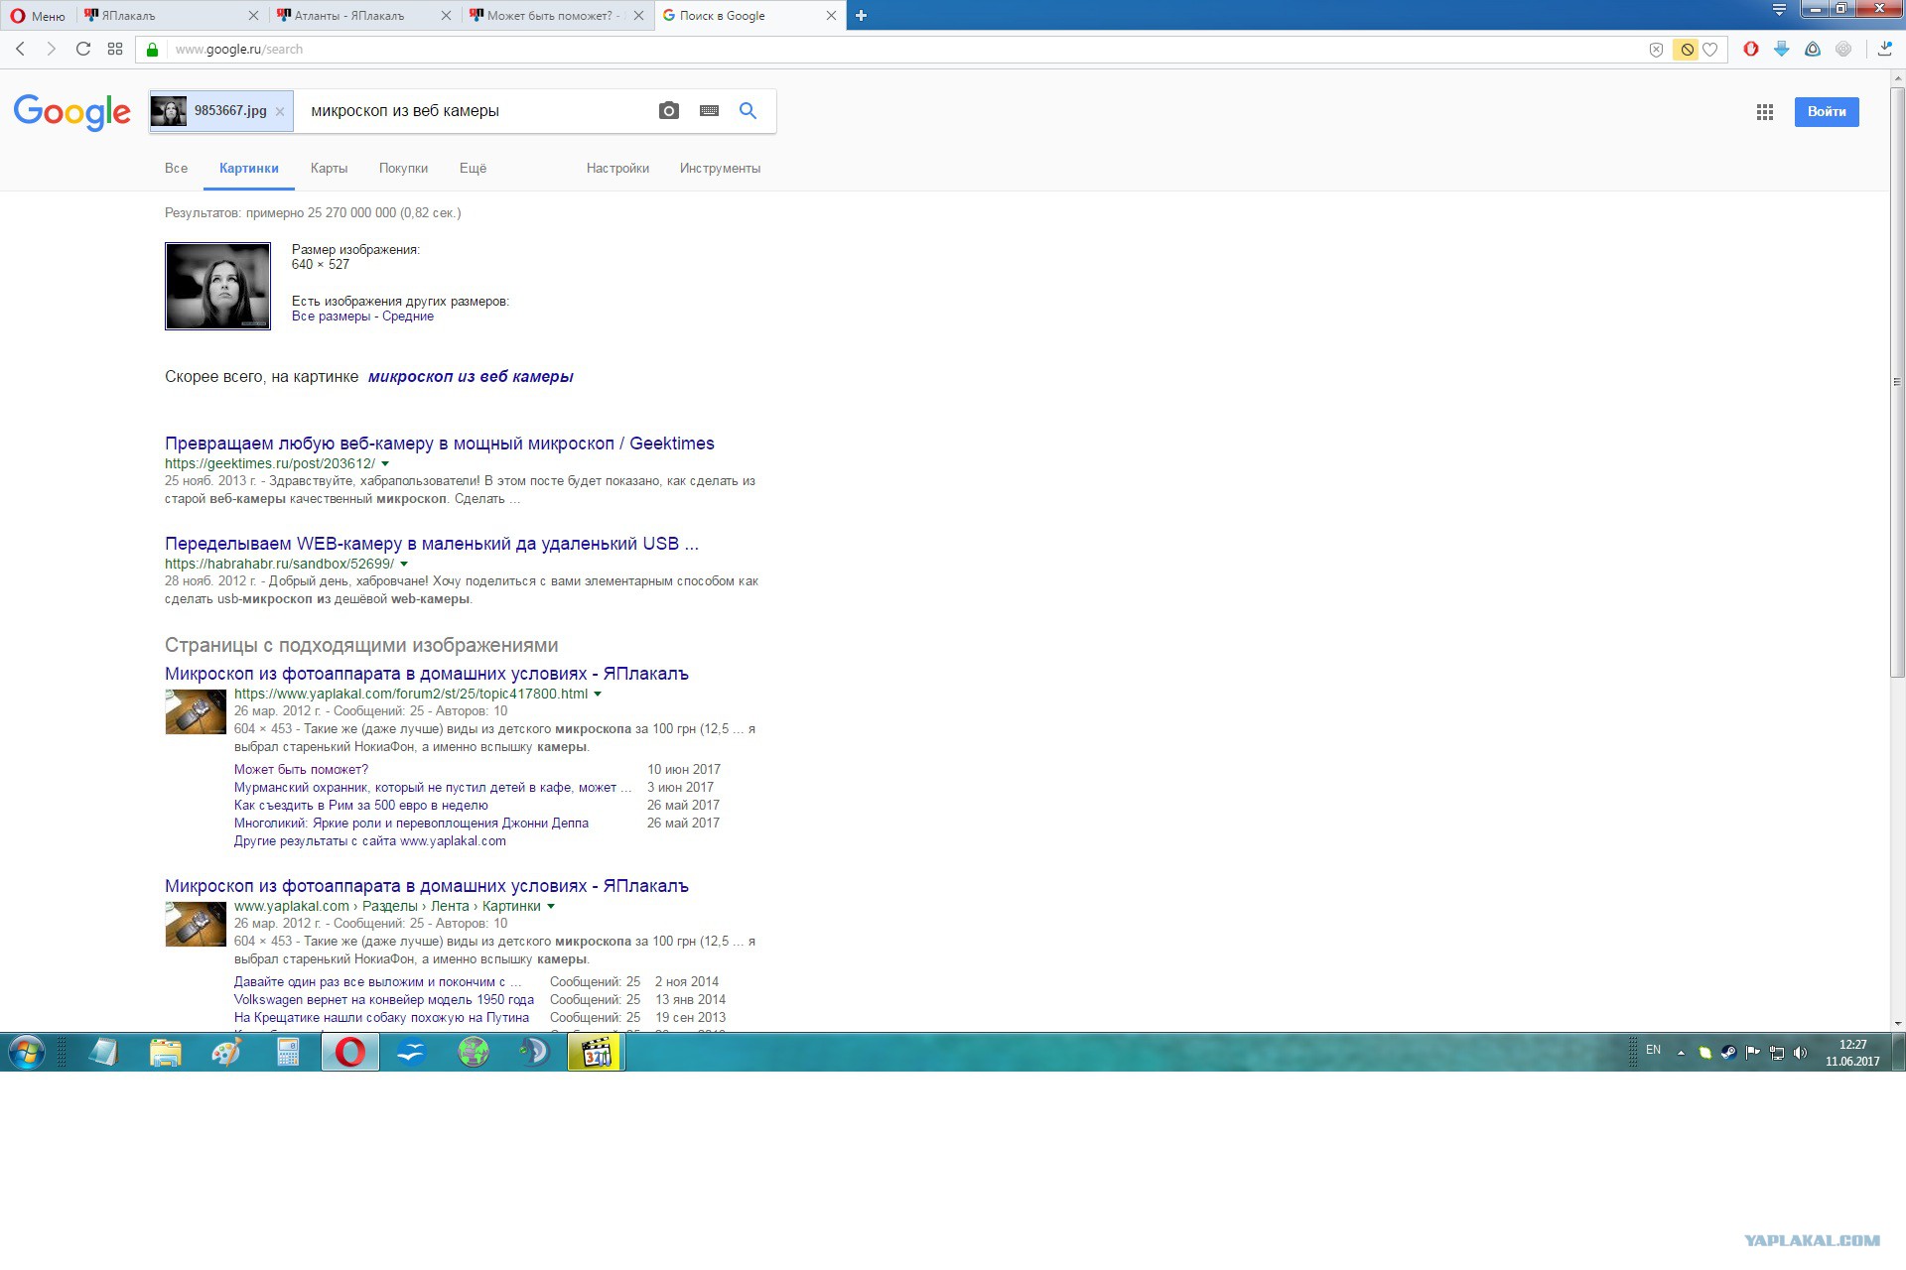Click the page vertical scrollbar
Screen dimensions: 1906x1270
1897,383
